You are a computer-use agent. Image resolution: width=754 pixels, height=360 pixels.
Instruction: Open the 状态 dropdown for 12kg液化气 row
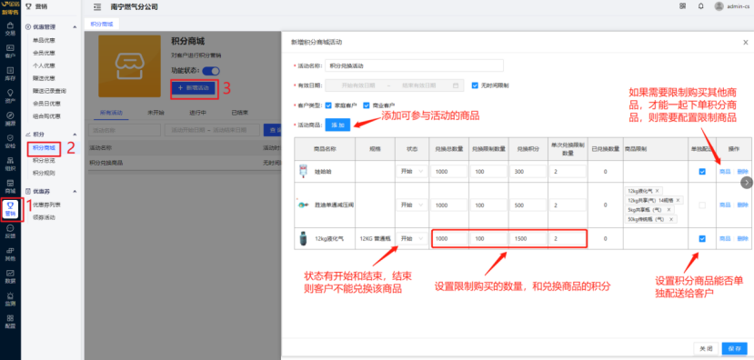[x=412, y=238]
